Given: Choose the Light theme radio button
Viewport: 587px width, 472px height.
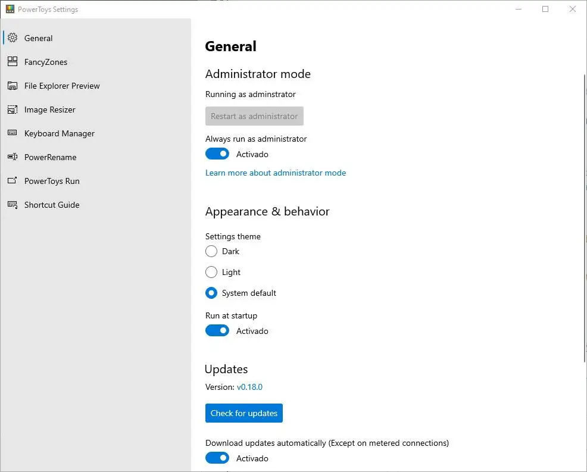Looking at the screenshot, I should coord(211,272).
